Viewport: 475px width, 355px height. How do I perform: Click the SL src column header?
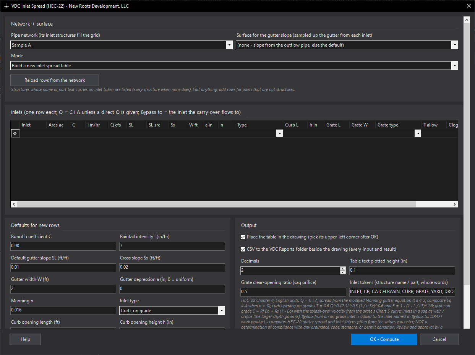(x=157, y=125)
